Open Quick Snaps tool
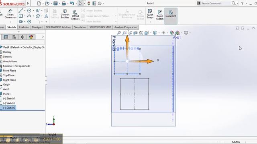The image size is (257, 144). tap(150, 14)
